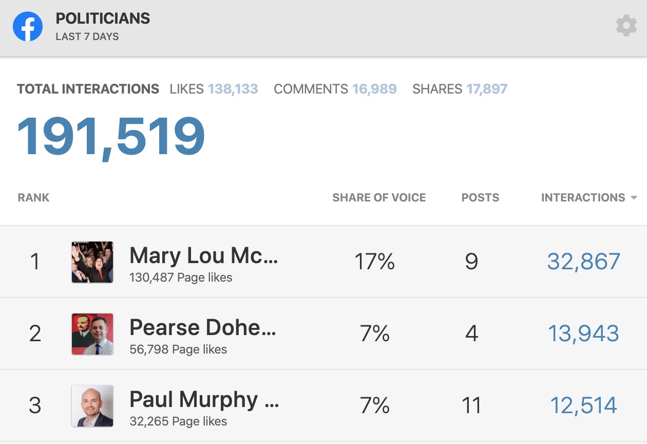Click the total interactions number 191,519

point(111,136)
